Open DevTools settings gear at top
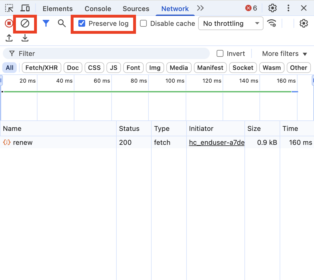Image resolution: width=314 pixels, height=280 pixels. point(272,8)
